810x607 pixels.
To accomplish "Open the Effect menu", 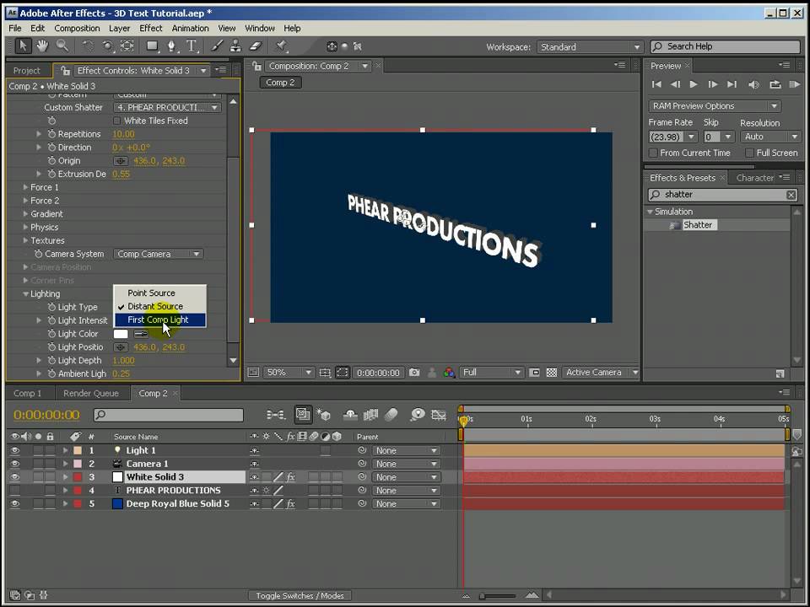I will pos(151,29).
